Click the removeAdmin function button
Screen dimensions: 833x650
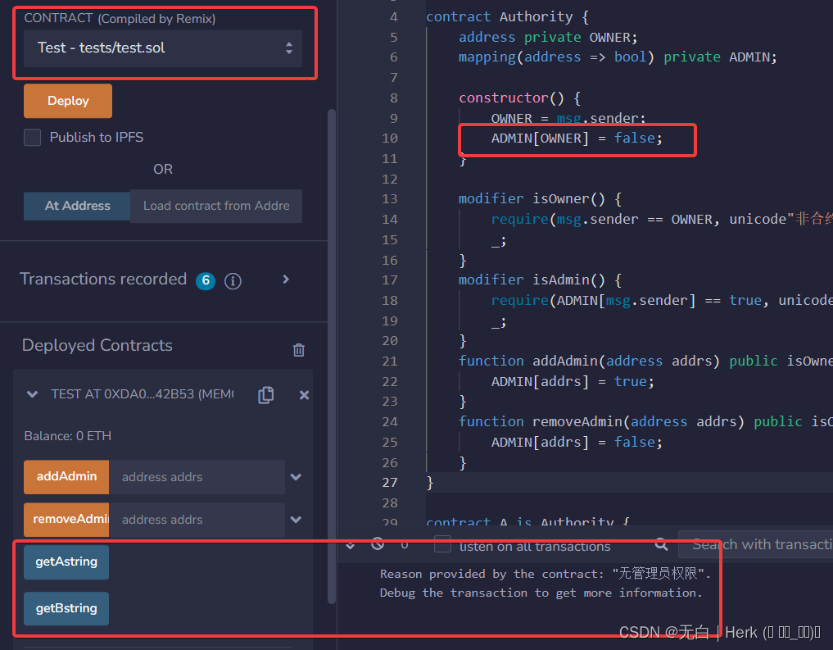66,519
